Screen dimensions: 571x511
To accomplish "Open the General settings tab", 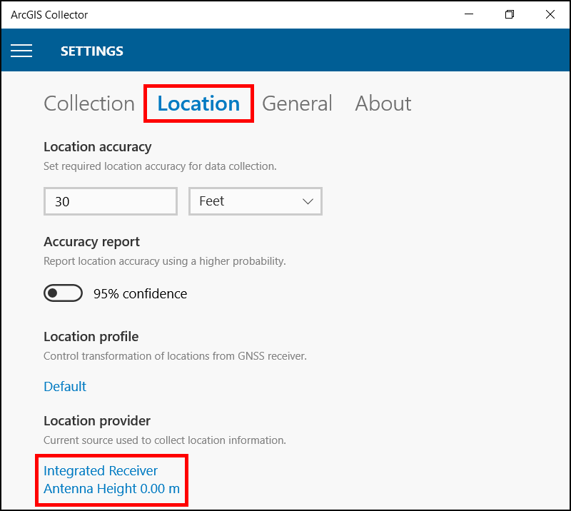I will point(297,103).
